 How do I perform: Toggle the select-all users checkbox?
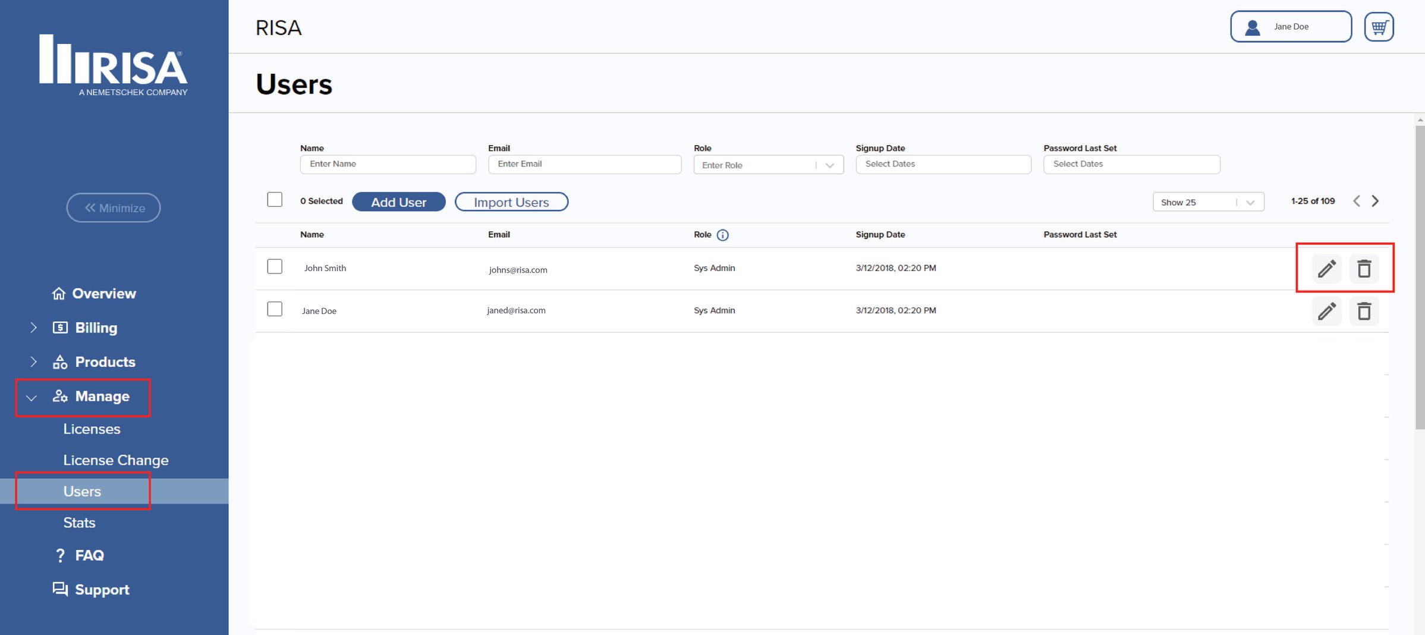(x=275, y=200)
